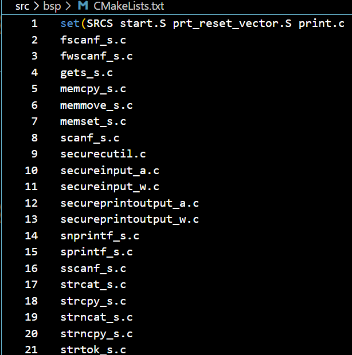Click prt_reset_vector.S on first line
The height and width of the screenshot is (355, 352).
tap(232, 23)
